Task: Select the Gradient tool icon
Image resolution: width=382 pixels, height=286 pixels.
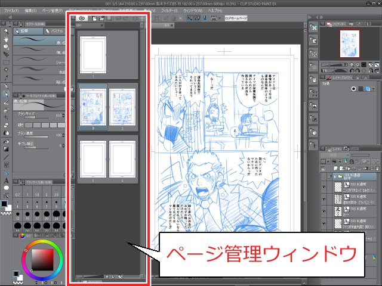Action: [6, 149]
